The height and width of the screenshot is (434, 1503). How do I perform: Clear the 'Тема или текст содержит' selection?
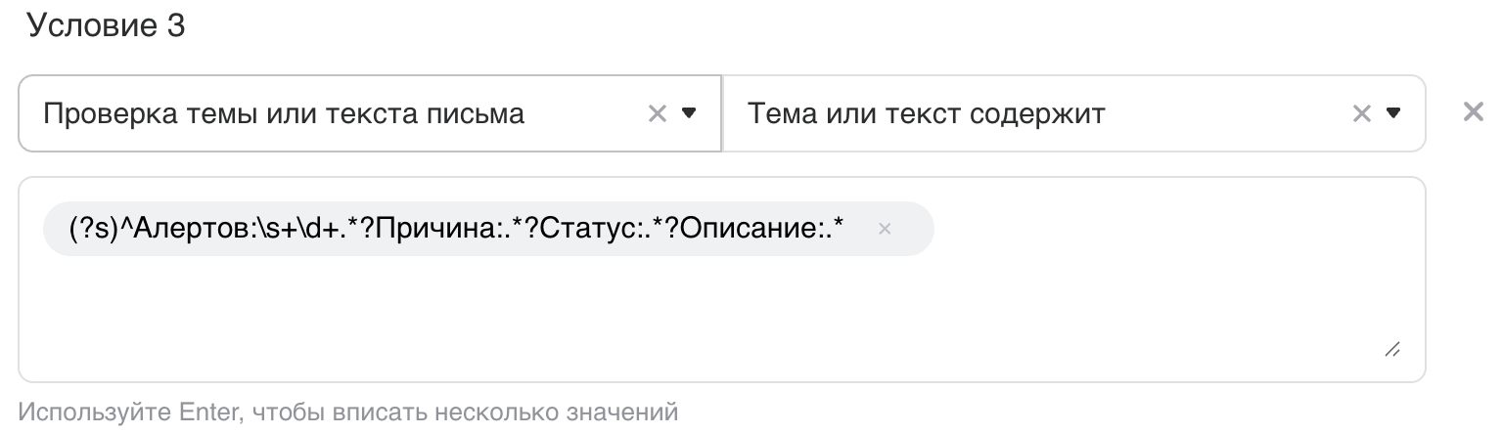1361,114
